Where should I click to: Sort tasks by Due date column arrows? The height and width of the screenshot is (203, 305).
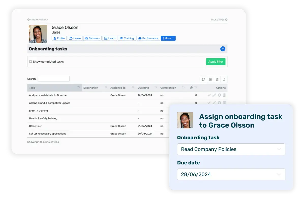coord(155,88)
